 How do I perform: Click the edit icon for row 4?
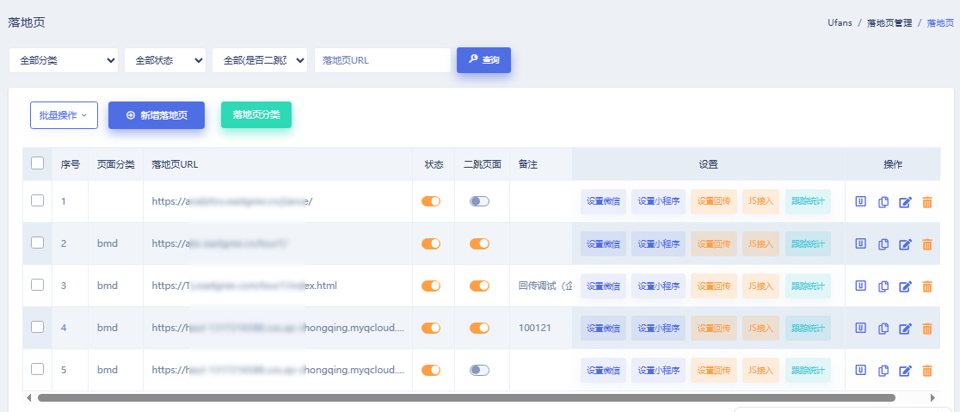click(x=905, y=329)
